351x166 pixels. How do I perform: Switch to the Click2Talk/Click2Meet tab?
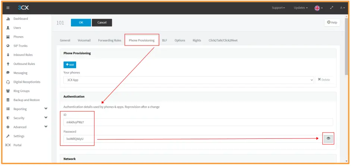tap(223, 40)
